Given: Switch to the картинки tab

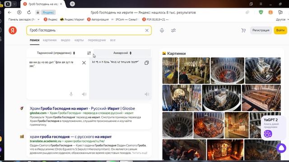Looking at the screenshot, I should 50,40.
